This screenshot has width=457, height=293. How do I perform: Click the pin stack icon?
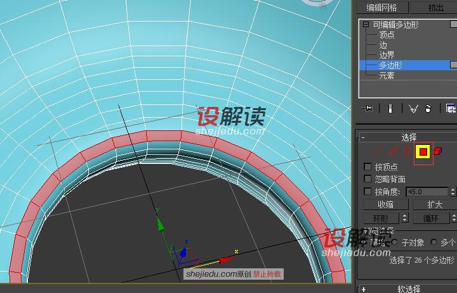coord(368,109)
